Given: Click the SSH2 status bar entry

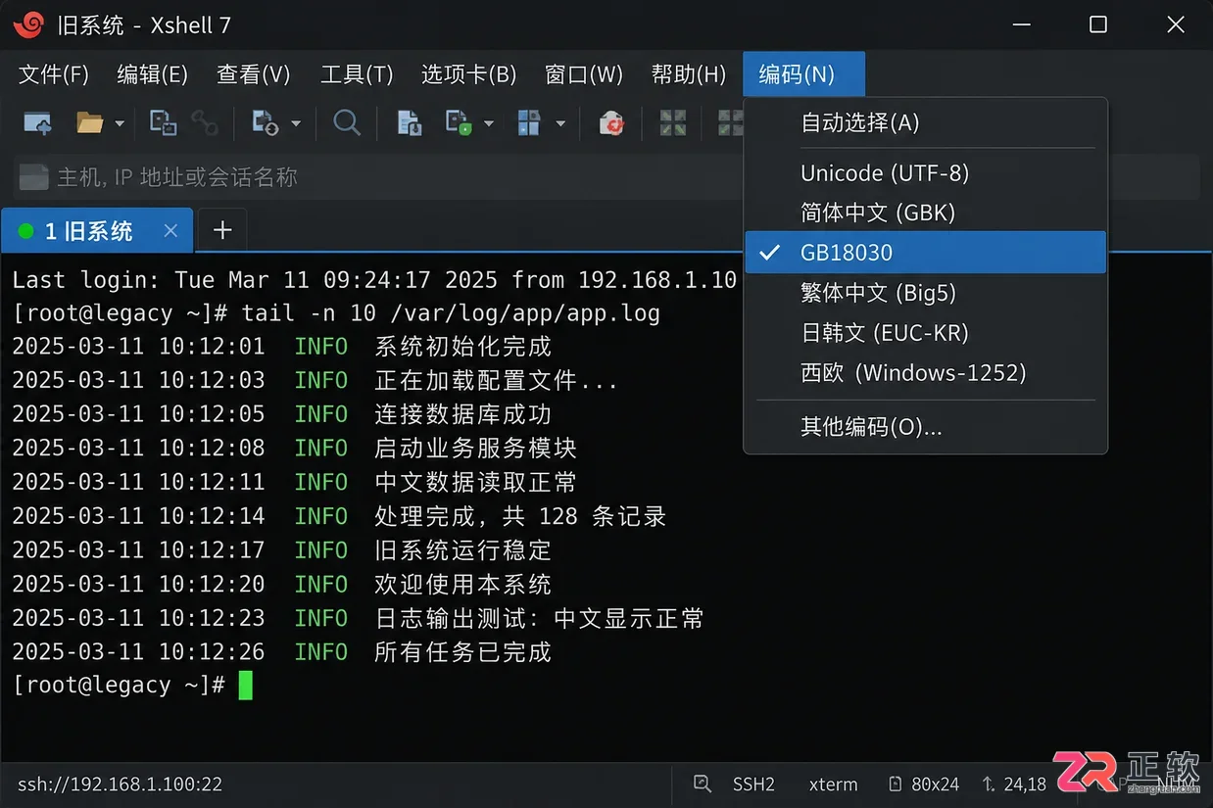Looking at the screenshot, I should coord(753,784).
